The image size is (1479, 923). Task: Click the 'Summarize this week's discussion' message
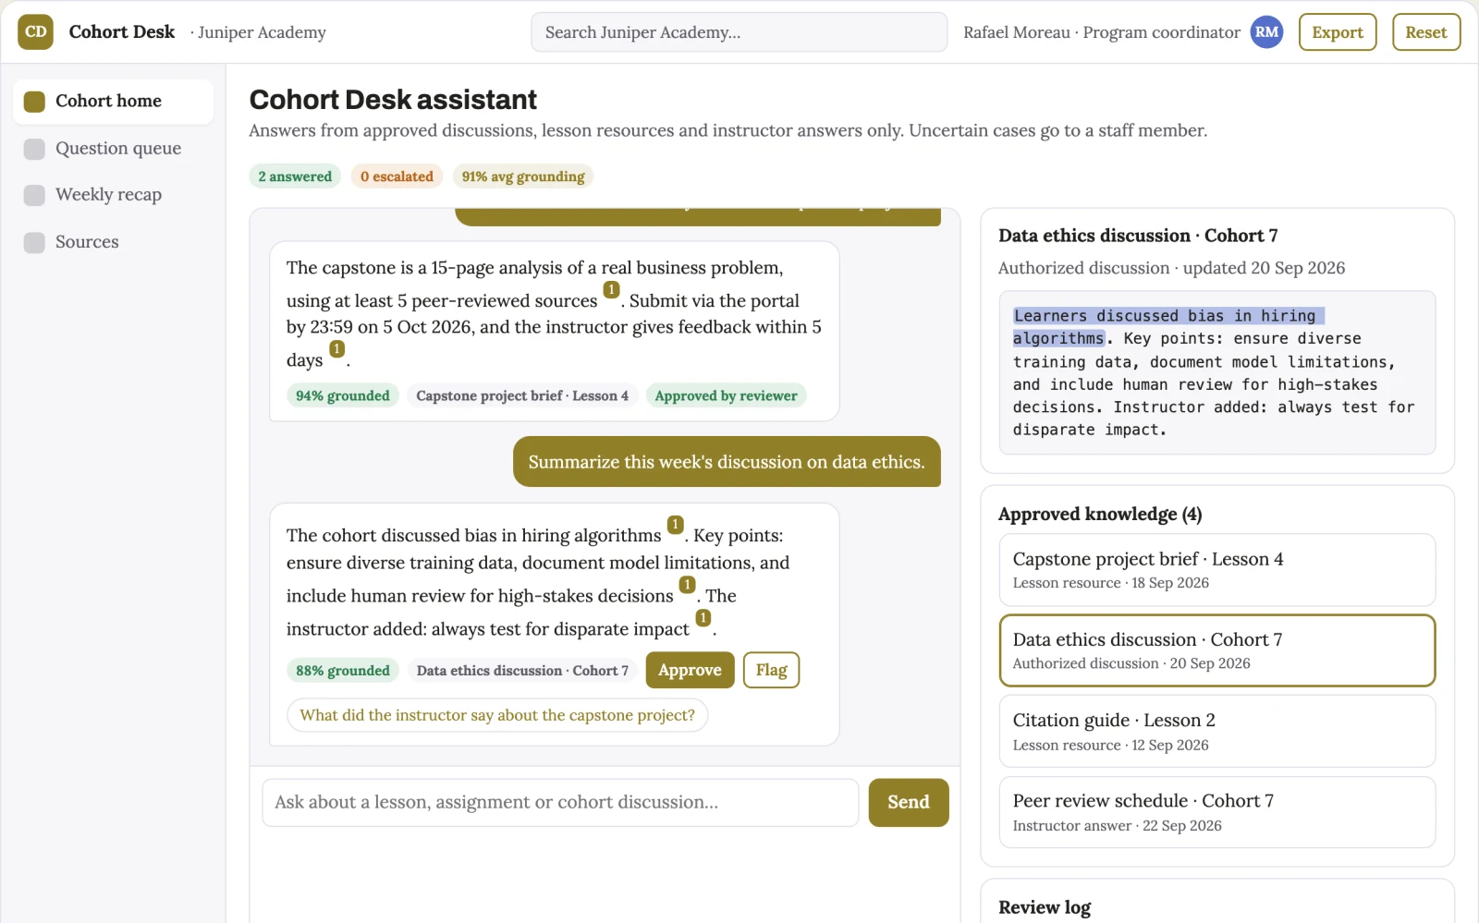727,462
